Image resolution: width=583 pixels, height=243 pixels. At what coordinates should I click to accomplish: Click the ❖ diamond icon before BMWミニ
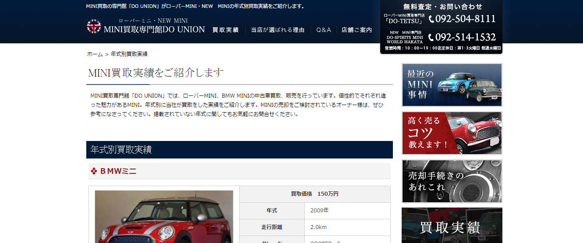[94, 171]
